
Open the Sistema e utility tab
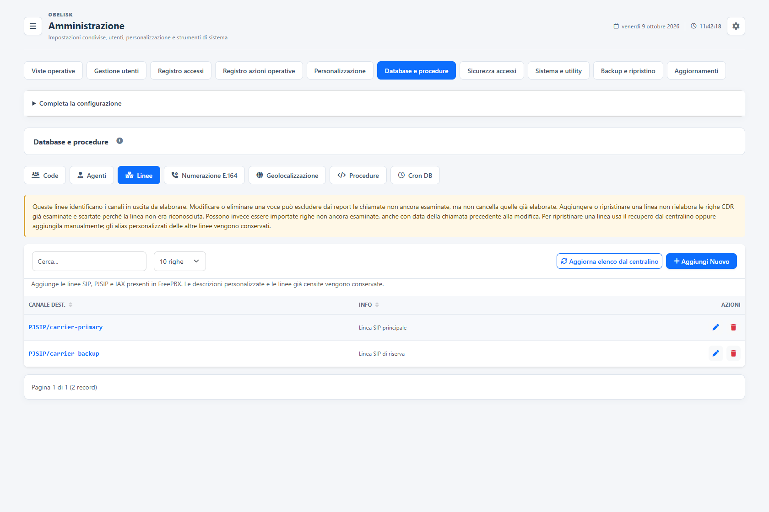pos(558,70)
